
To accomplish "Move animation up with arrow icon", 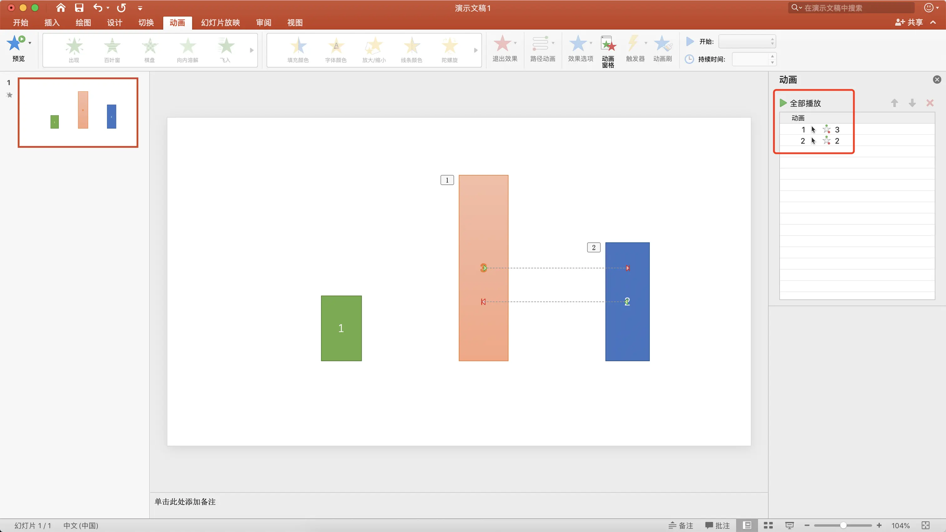I will [x=894, y=103].
